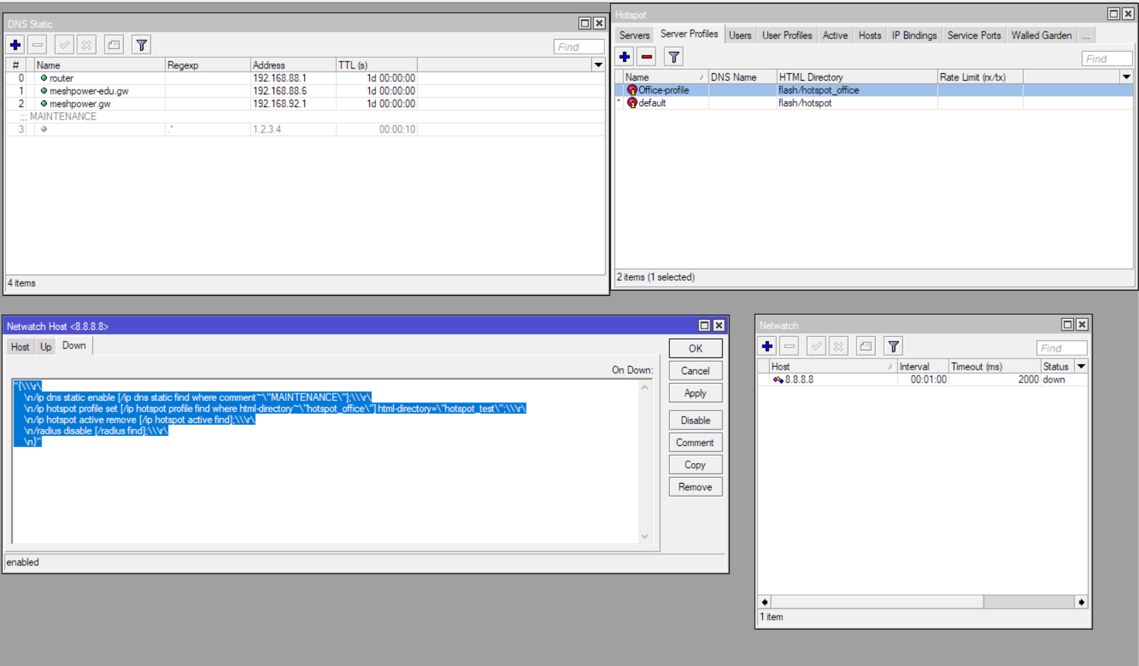Click status dot of meshpower-edu.gw entry

(x=44, y=91)
